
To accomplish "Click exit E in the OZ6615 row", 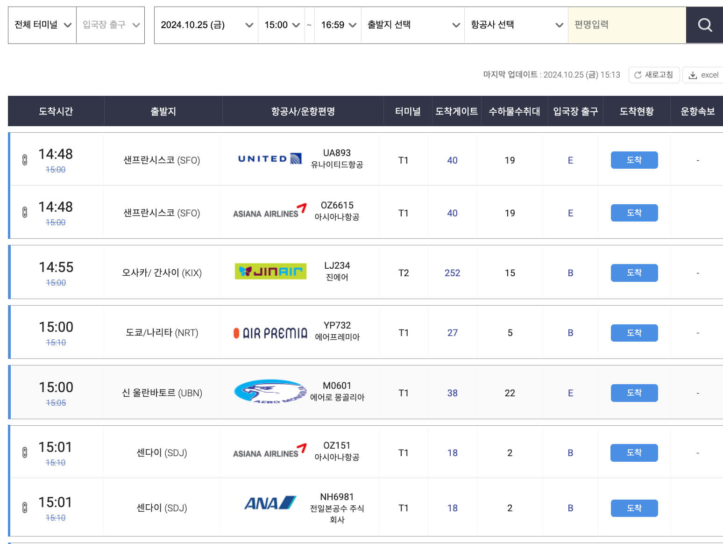I will coord(570,213).
